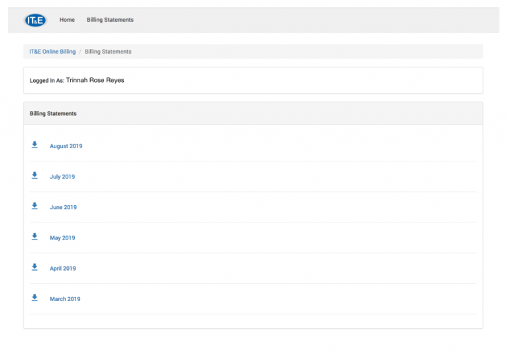View the June 2019 billing statement link
The image size is (509, 358).
coord(63,207)
